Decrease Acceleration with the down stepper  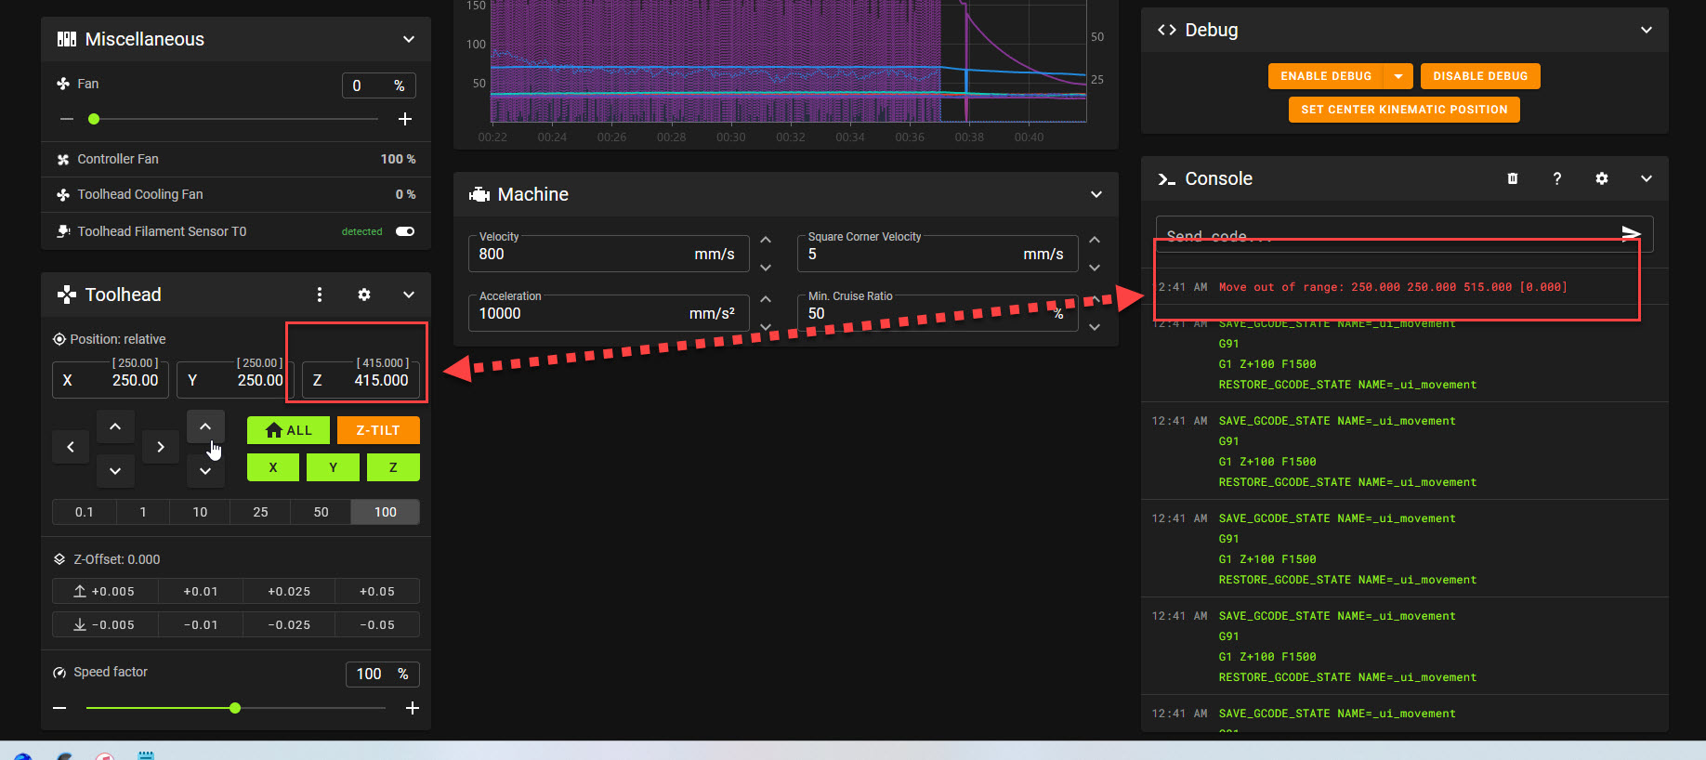766,327
